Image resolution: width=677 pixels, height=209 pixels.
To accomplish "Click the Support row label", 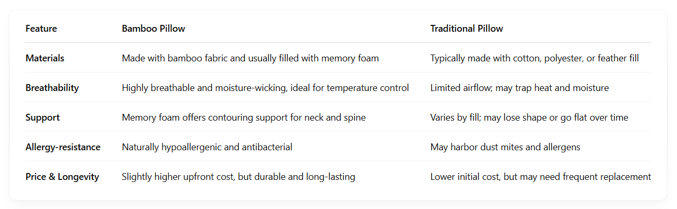I will click(x=42, y=117).
